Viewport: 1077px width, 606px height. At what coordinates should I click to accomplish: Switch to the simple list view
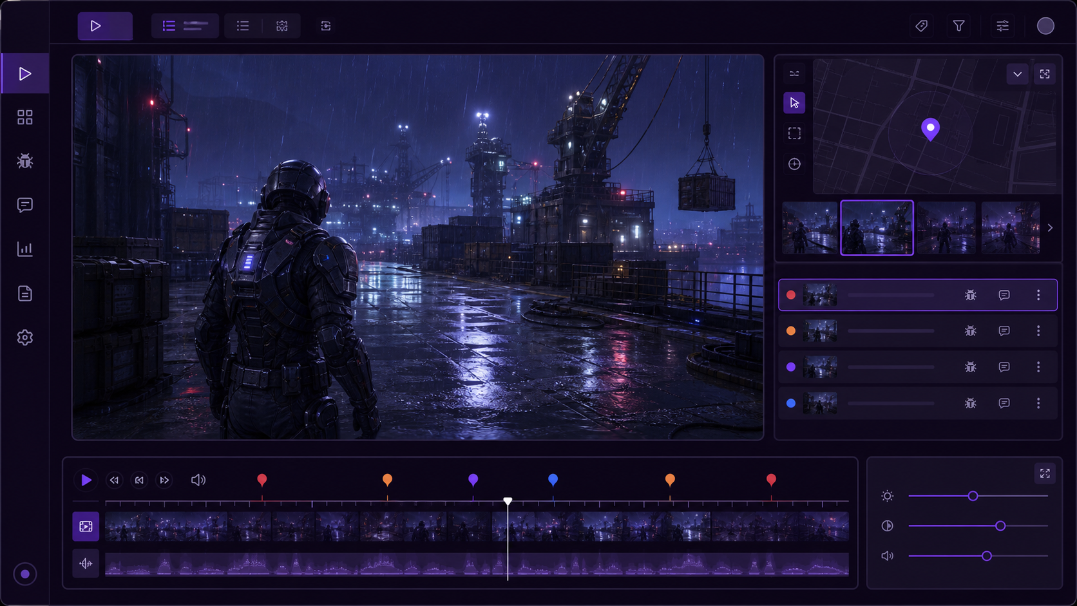tap(243, 26)
